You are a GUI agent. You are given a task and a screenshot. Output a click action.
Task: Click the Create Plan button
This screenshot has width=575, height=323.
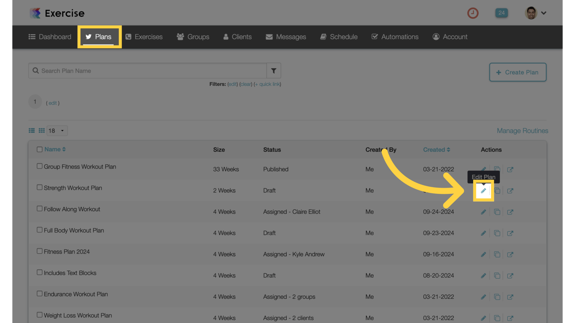pyautogui.click(x=517, y=72)
